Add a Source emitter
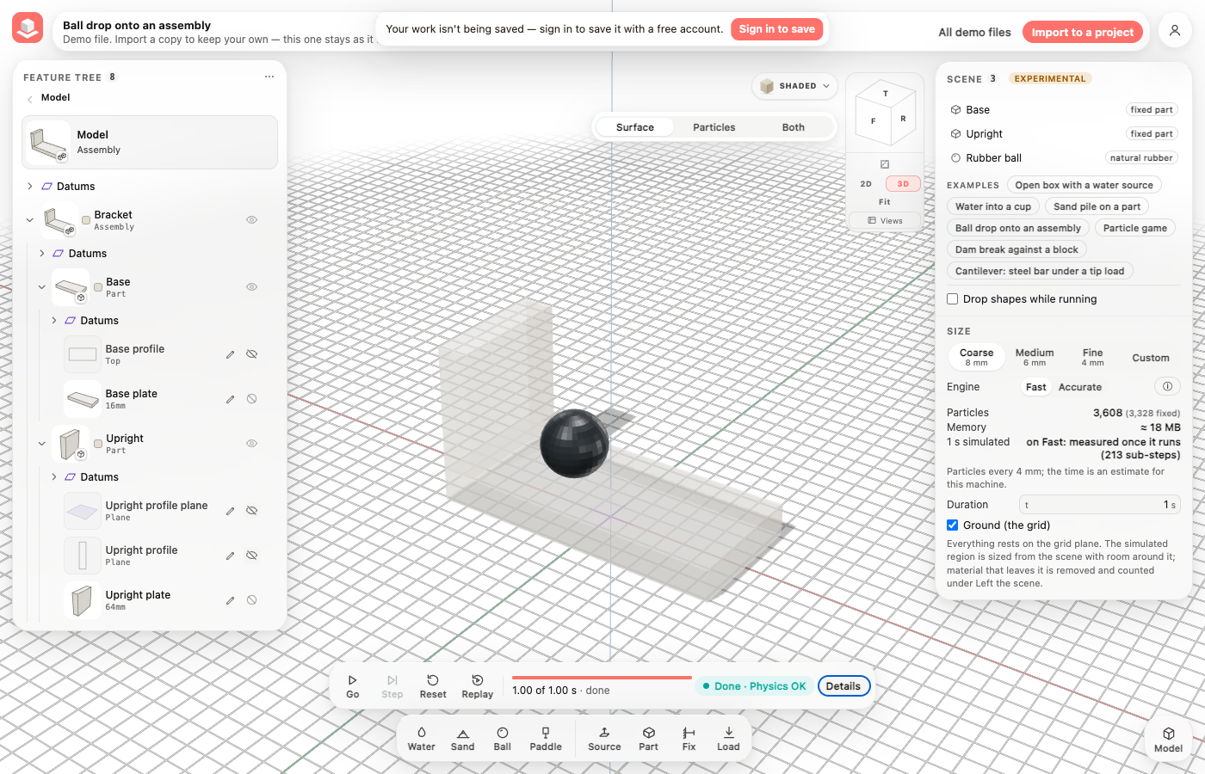 click(x=604, y=739)
